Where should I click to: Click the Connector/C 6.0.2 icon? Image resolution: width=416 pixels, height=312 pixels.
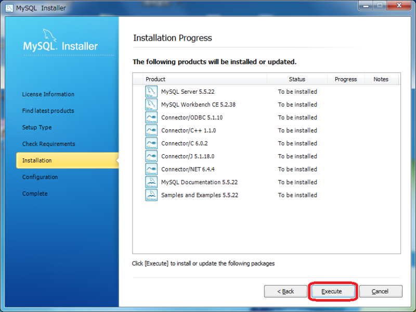click(151, 143)
